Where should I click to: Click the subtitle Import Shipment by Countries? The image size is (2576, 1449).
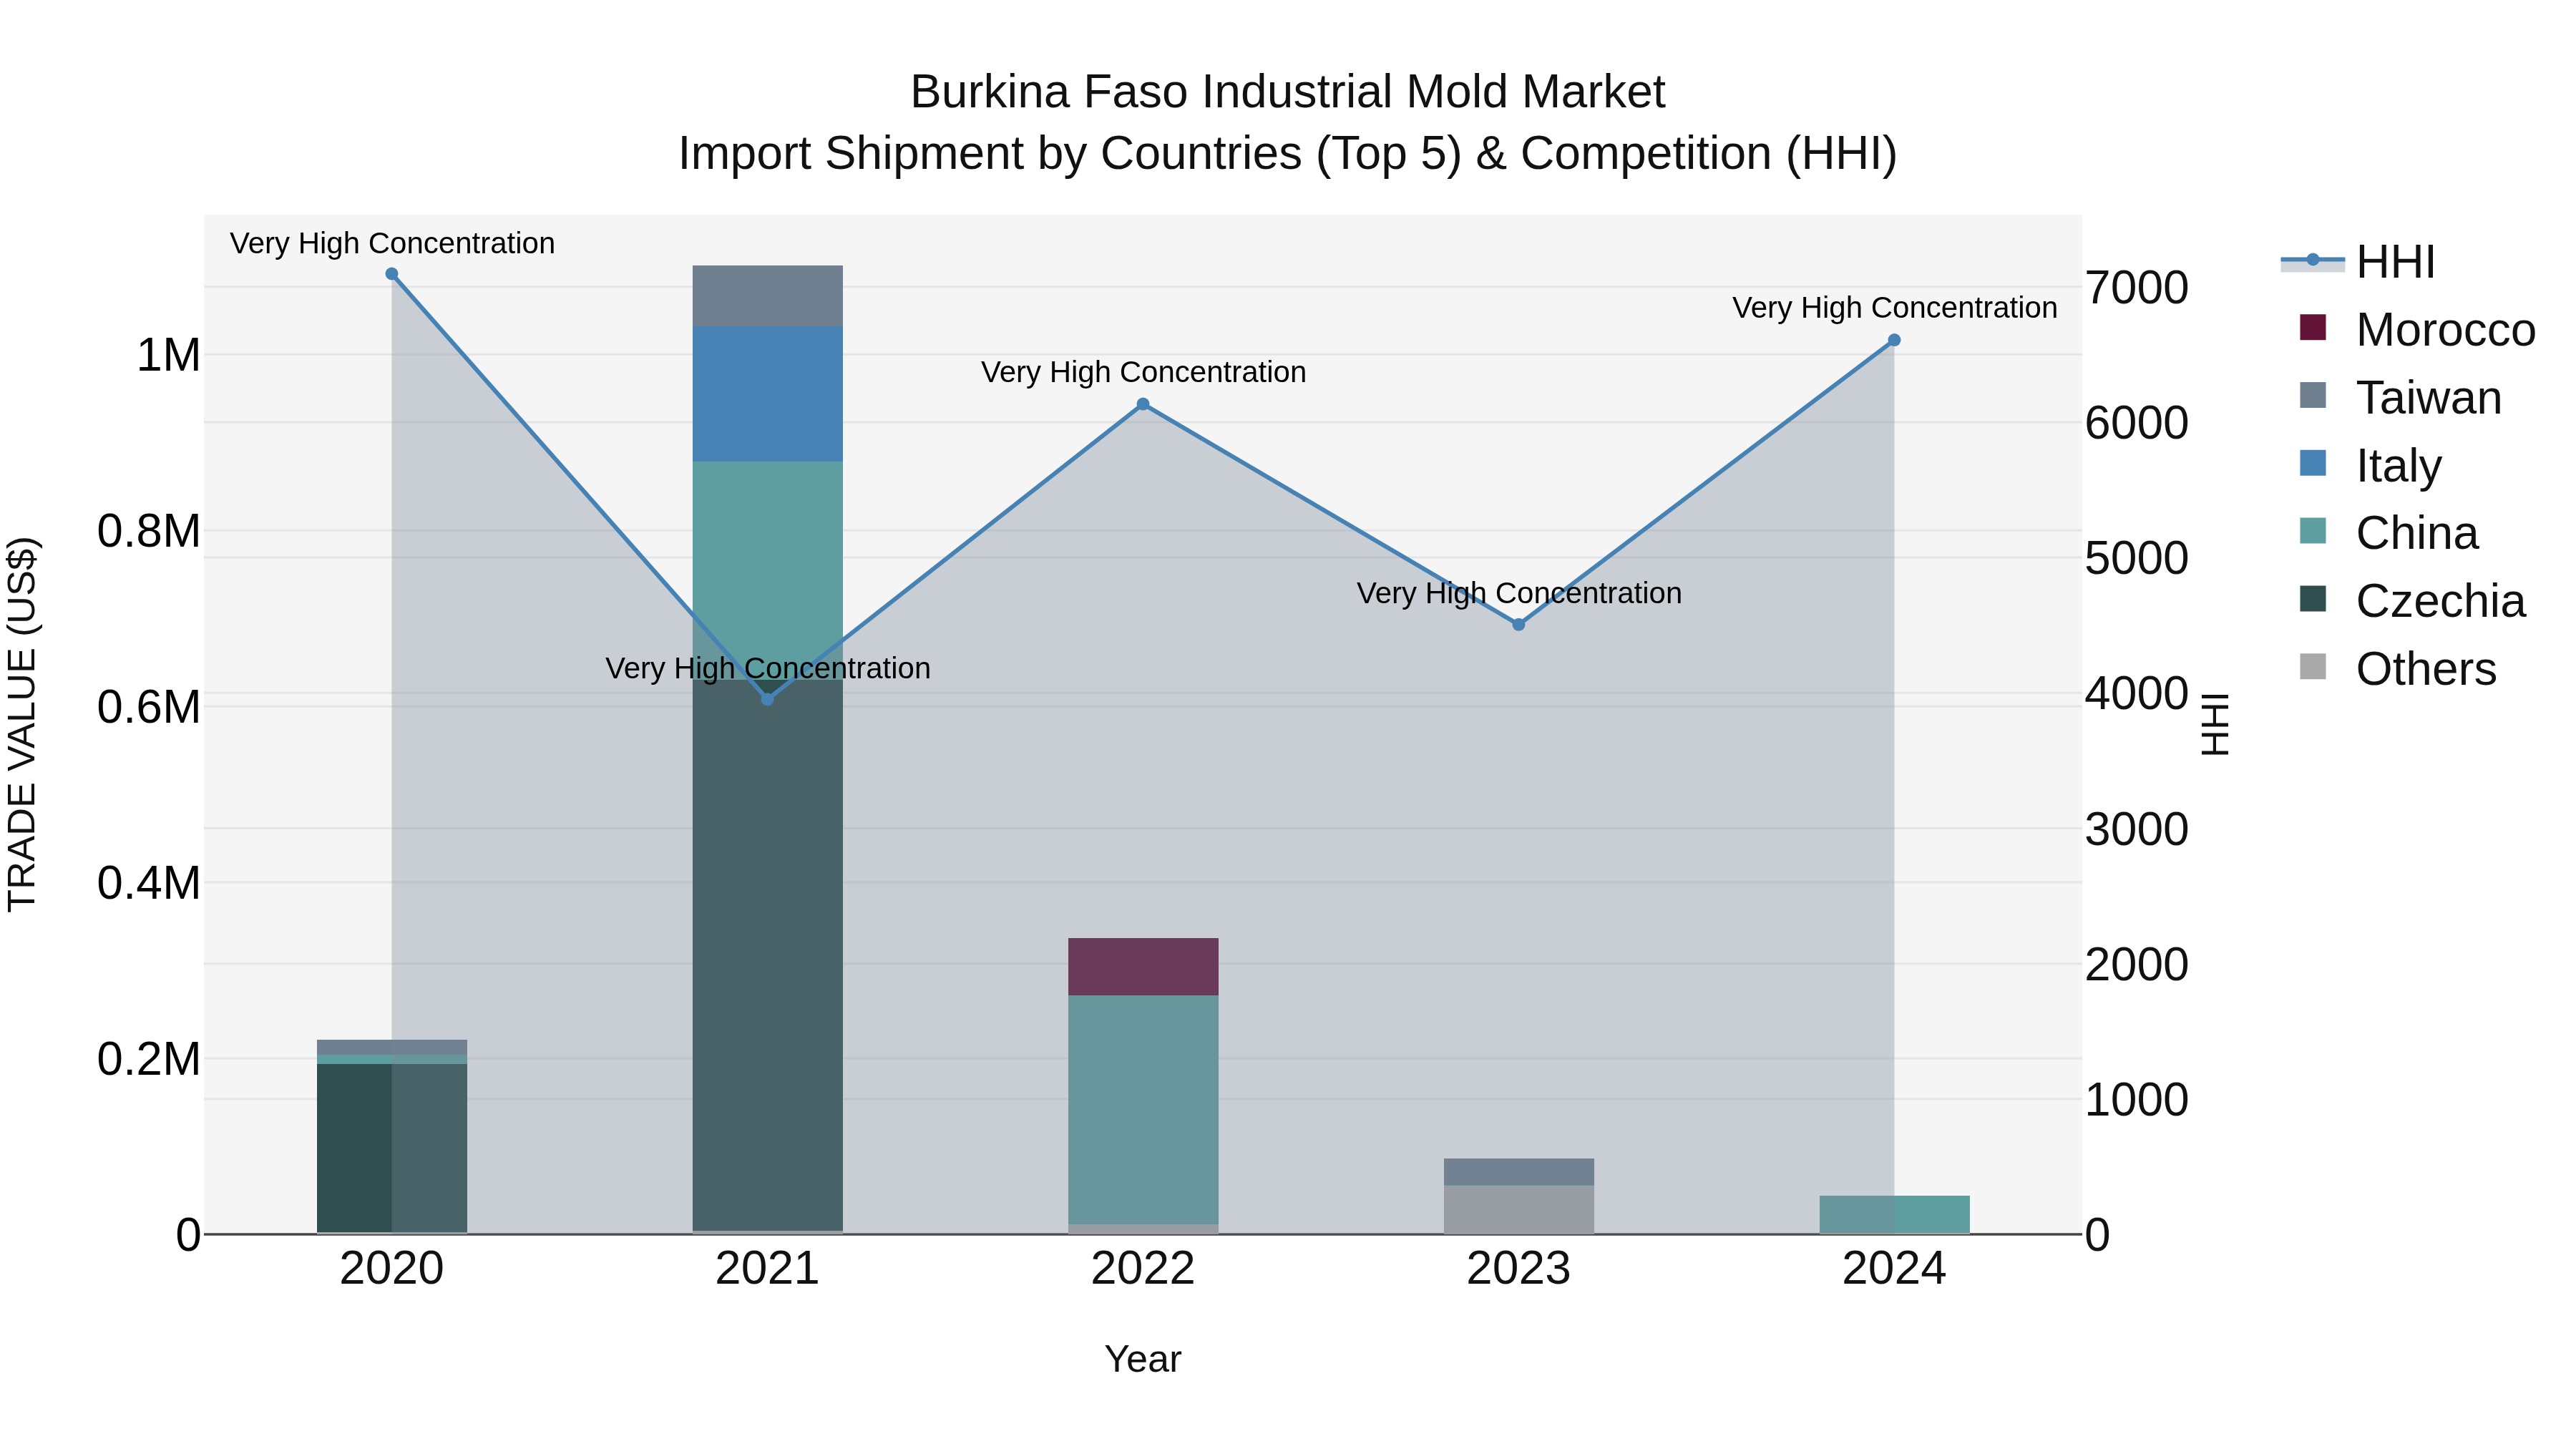1288,154
